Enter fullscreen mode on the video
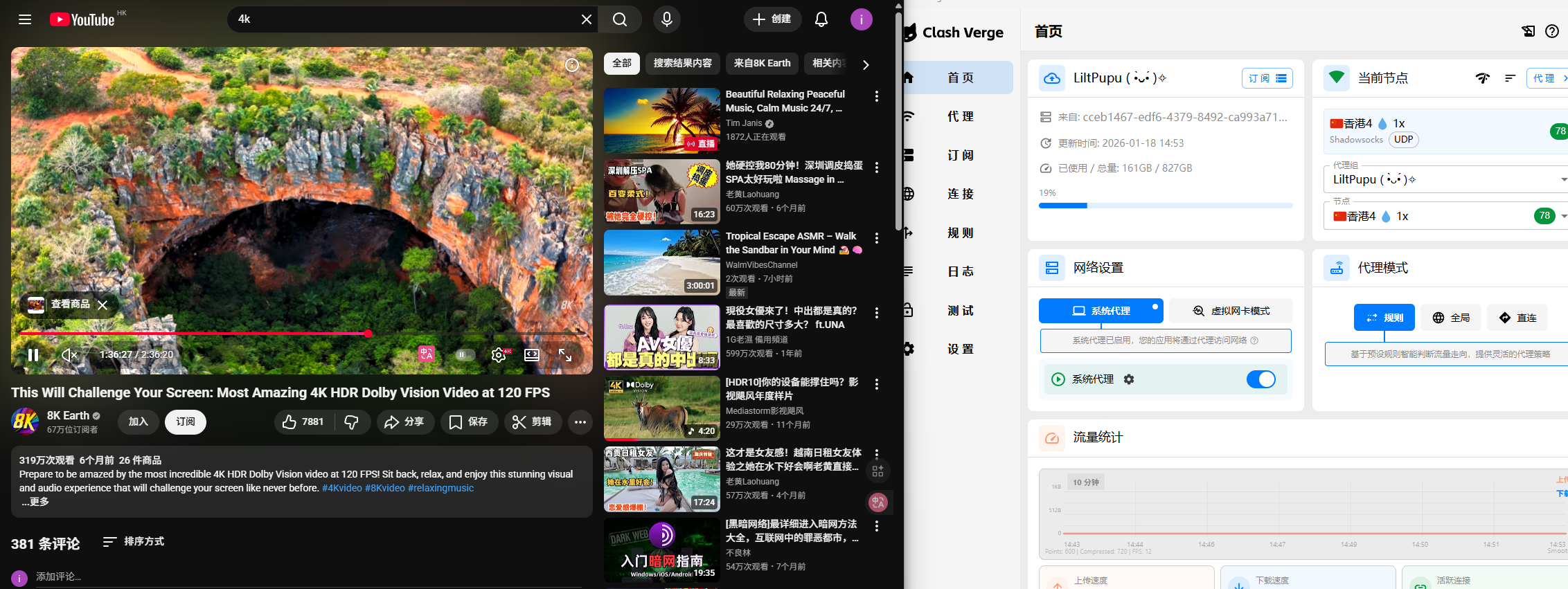The height and width of the screenshot is (589, 1568). pyautogui.click(x=565, y=355)
